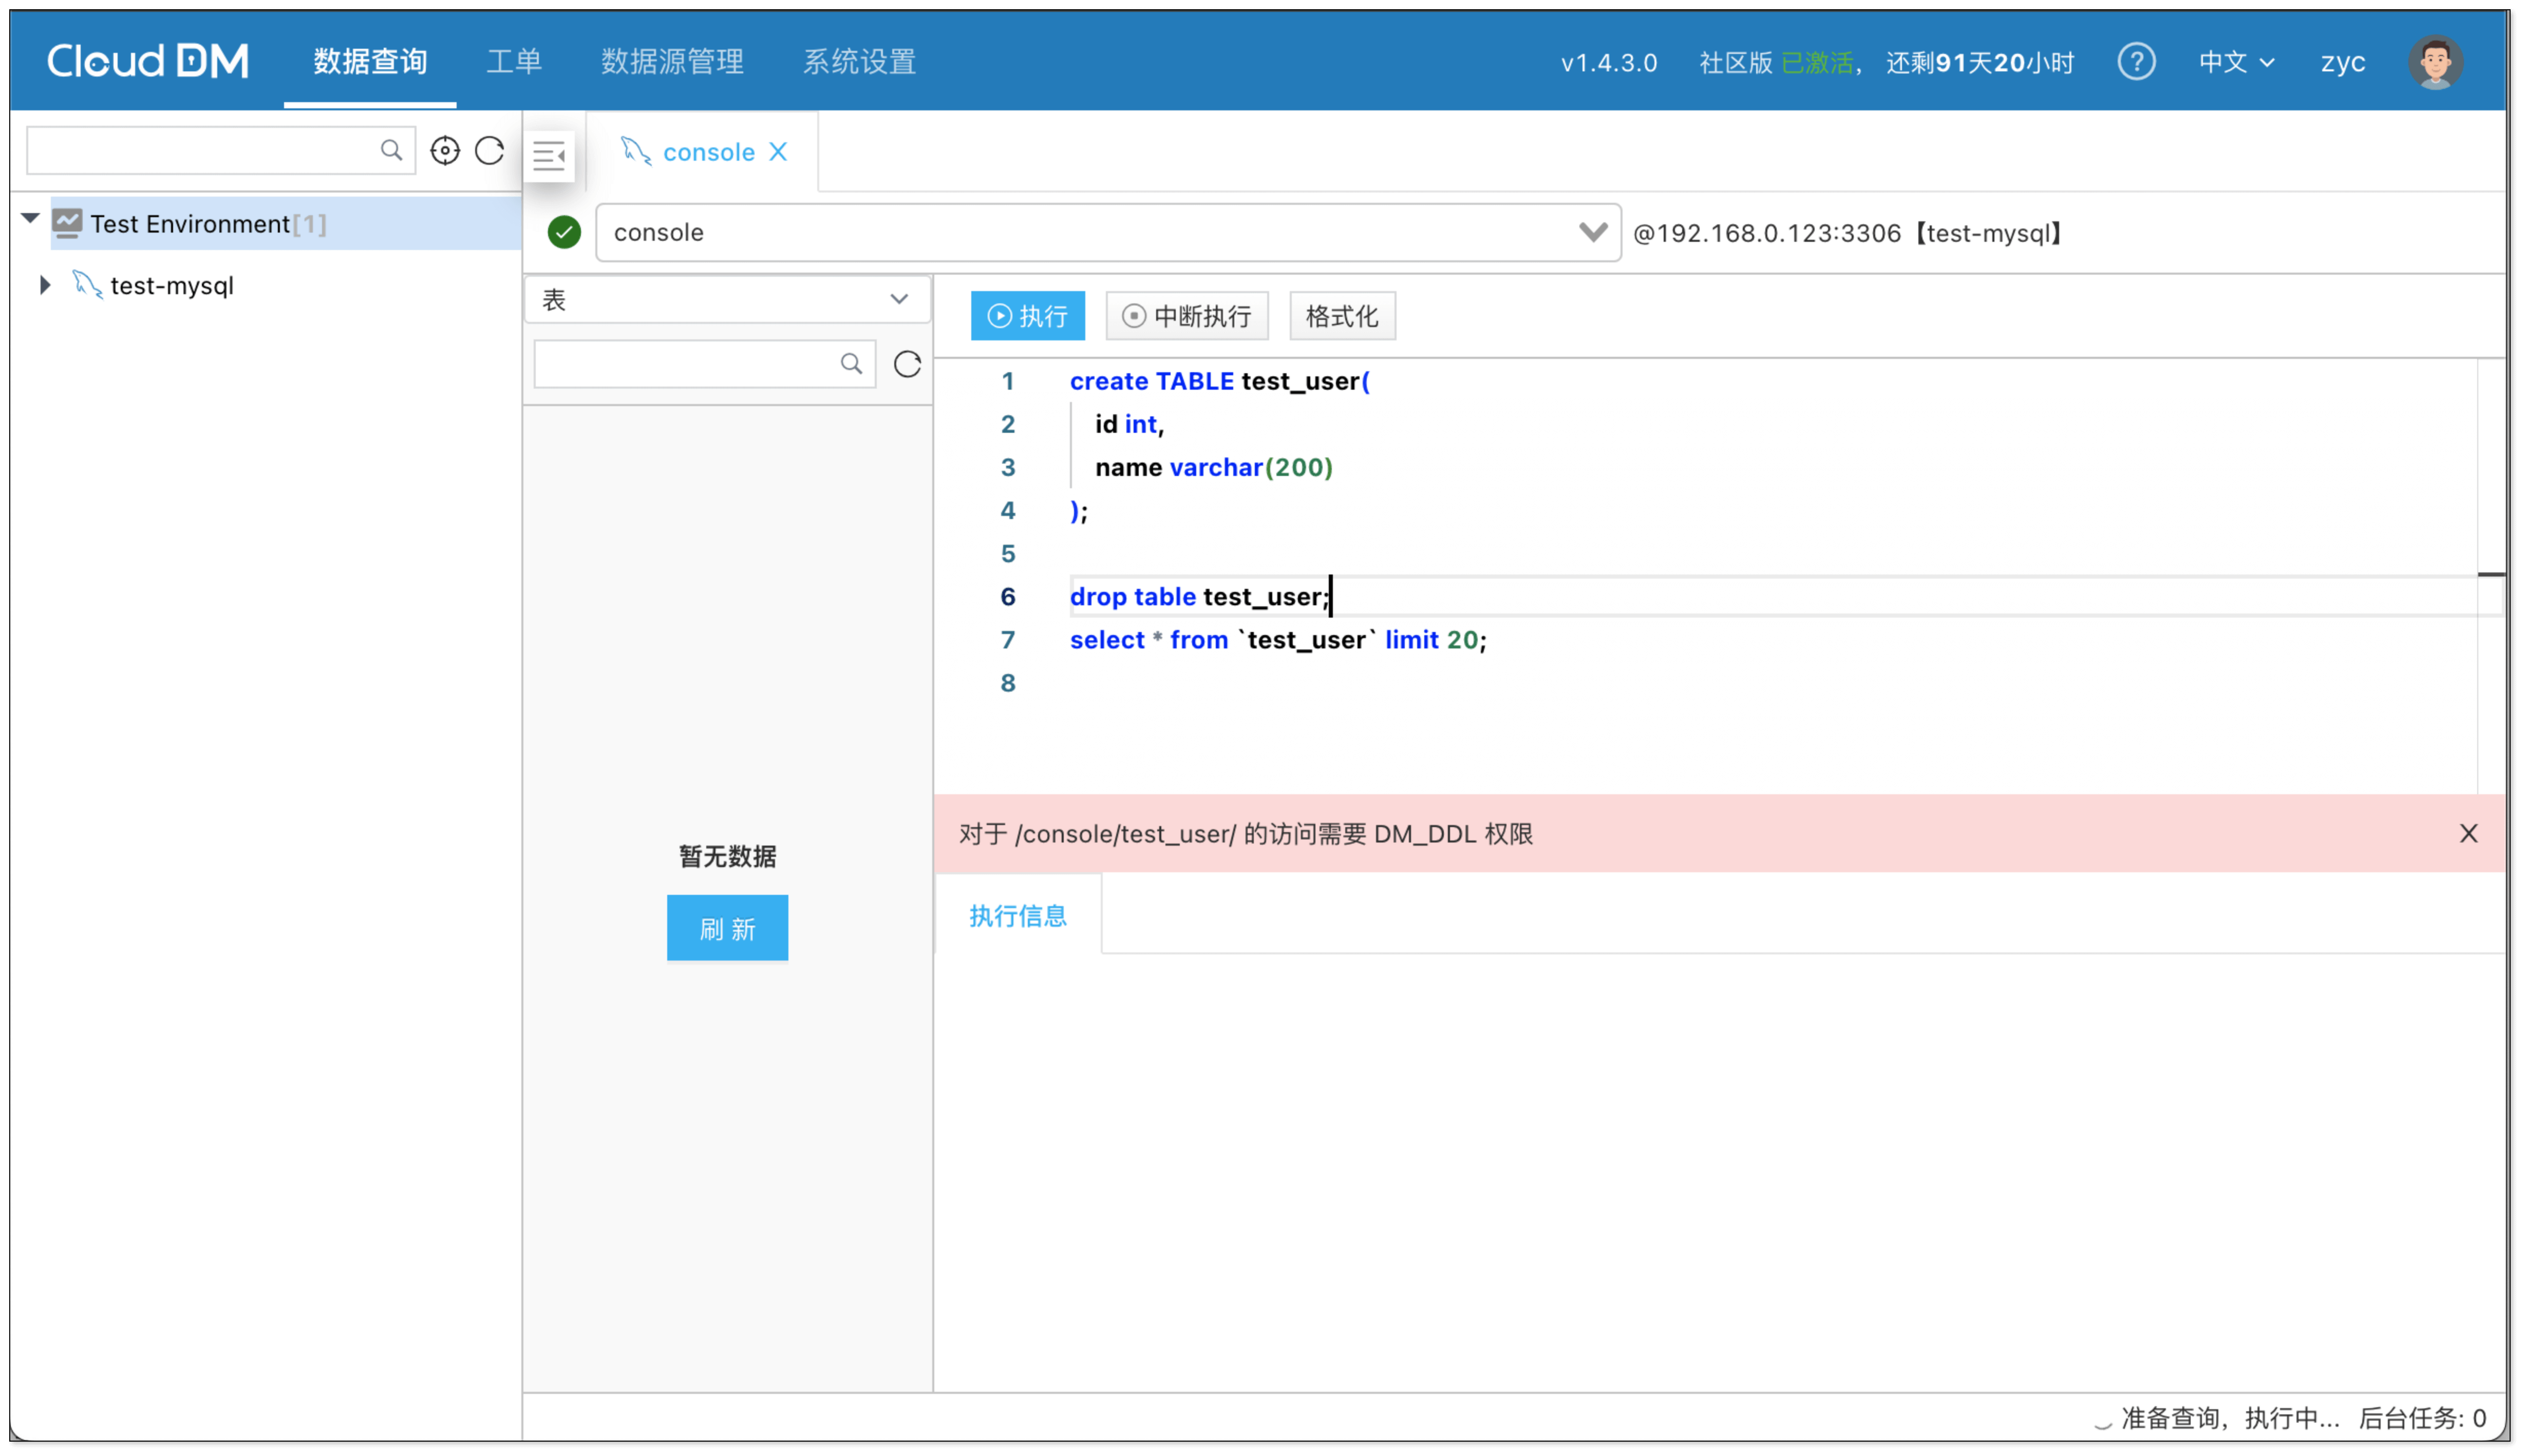Screen dimensions: 2525x1456
Task: Click the search icon in sidebar search box
Action: (391, 150)
